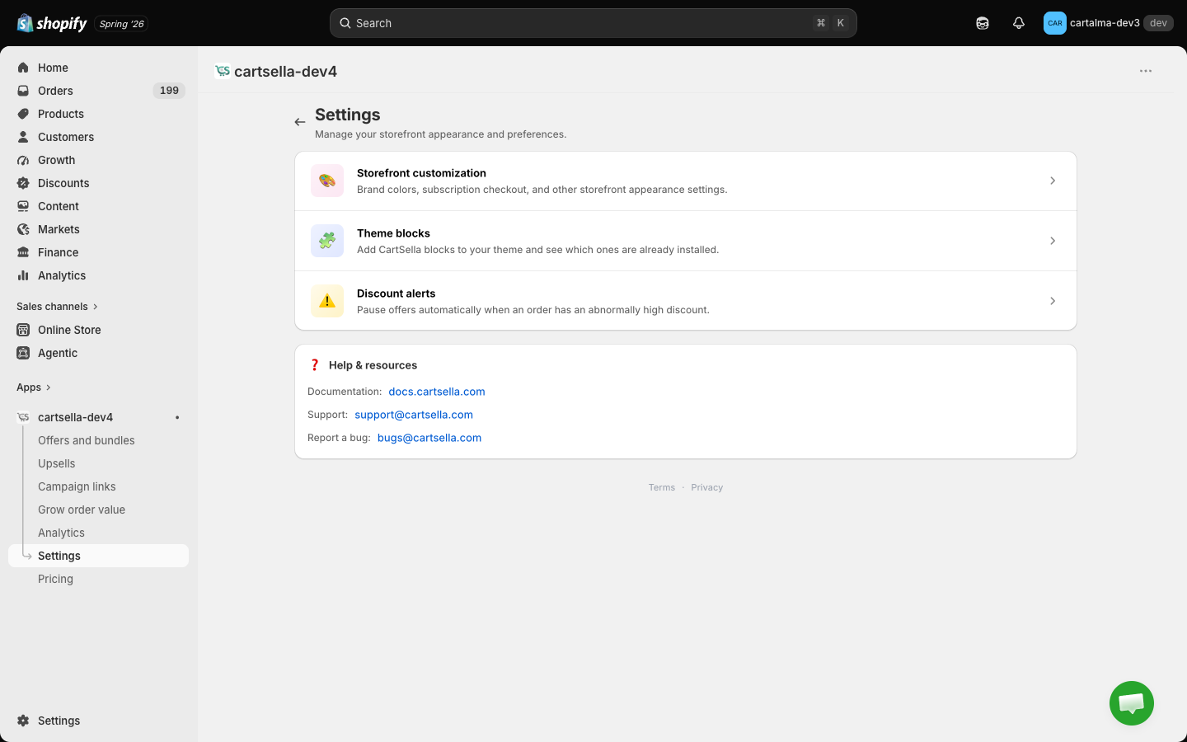Select the cartsella Settings subpage
The width and height of the screenshot is (1187, 742).
pyautogui.click(x=98, y=556)
